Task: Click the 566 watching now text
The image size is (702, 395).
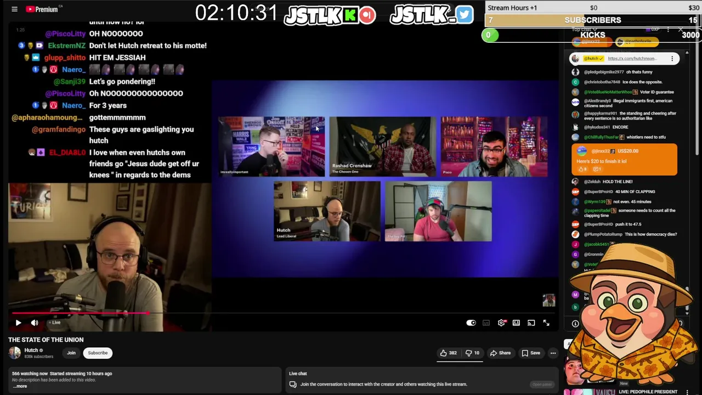Action: [x=30, y=374]
